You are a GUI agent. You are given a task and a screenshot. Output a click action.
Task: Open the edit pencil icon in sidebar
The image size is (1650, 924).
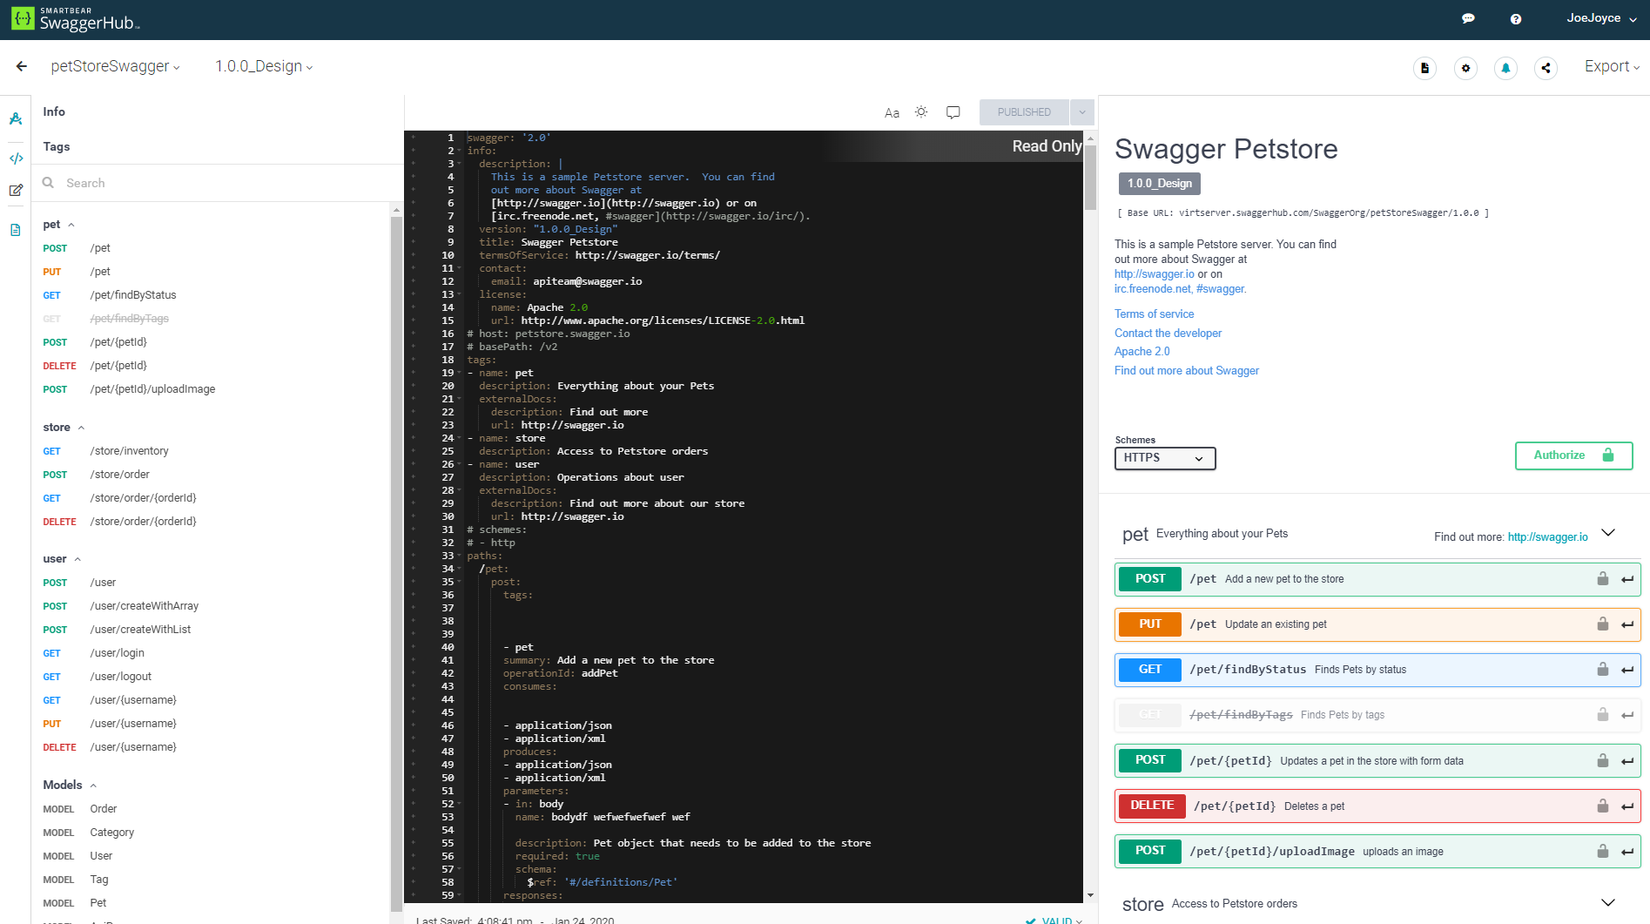coord(16,190)
